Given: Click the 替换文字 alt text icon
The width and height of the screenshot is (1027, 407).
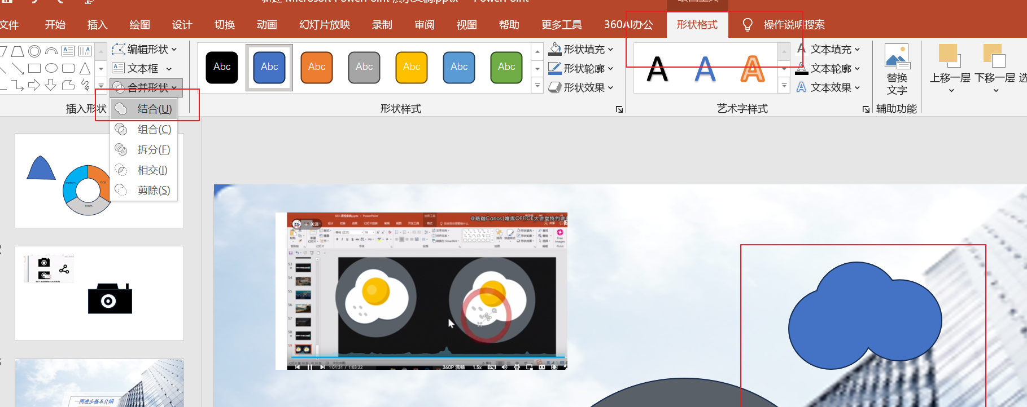Looking at the screenshot, I should (897, 56).
